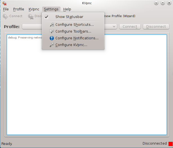Select Configure KVpnc menu entry
Image resolution: width=173 pixels, height=148 pixels.
pos(73,45)
